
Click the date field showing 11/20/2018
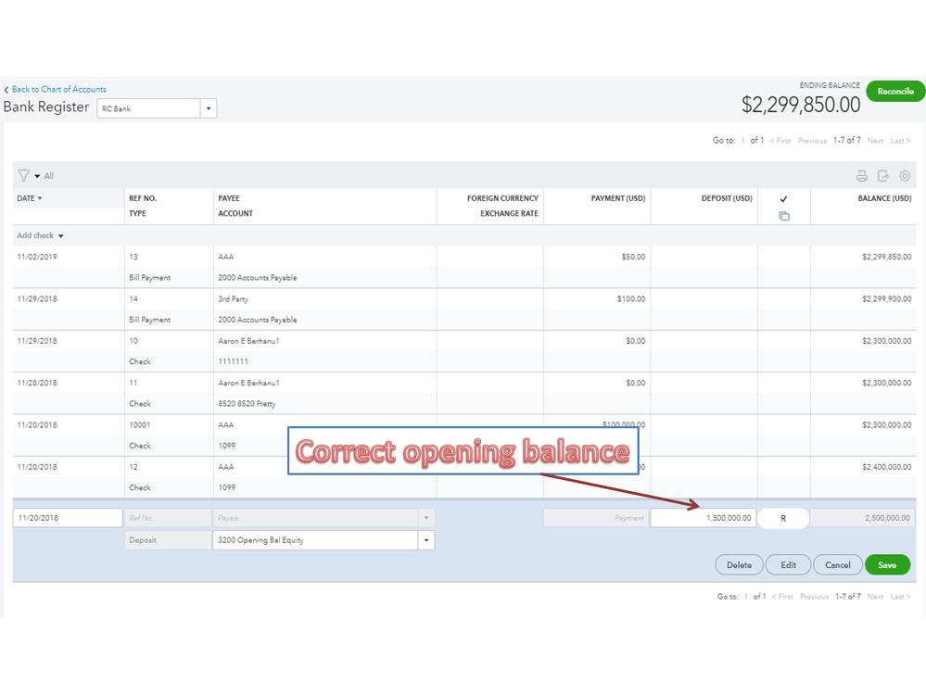coord(68,518)
